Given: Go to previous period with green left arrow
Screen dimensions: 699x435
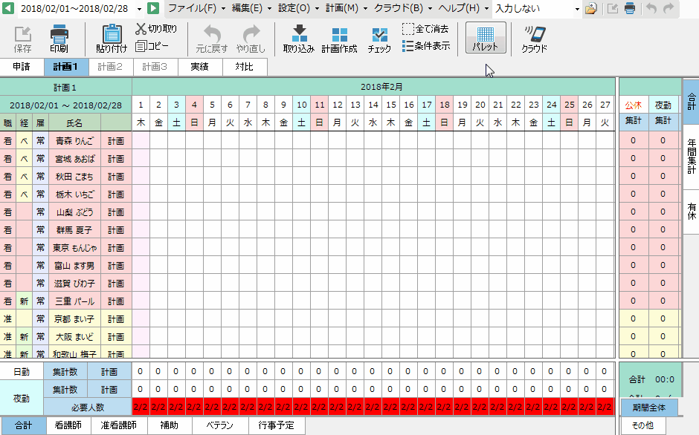Looking at the screenshot, I should 8,8.
